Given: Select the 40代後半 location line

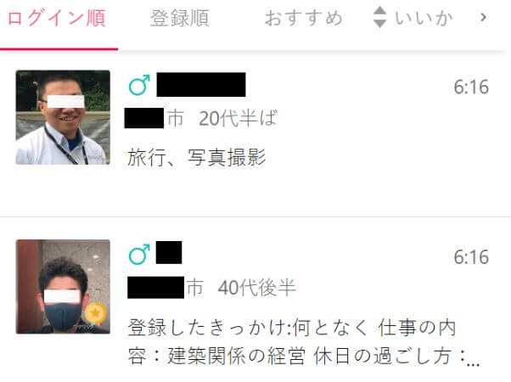Looking at the screenshot, I should (x=211, y=288).
